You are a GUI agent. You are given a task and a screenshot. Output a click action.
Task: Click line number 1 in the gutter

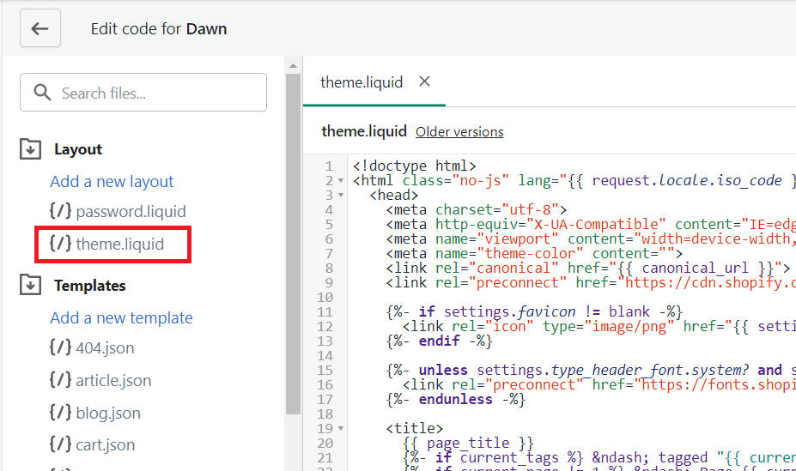pos(329,166)
